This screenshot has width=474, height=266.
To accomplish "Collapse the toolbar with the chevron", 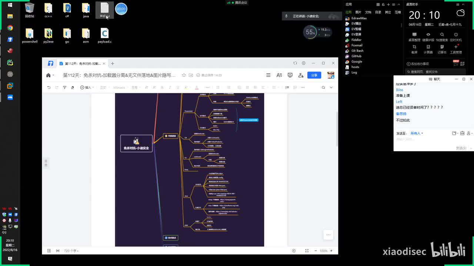I will tap(331, 88).
